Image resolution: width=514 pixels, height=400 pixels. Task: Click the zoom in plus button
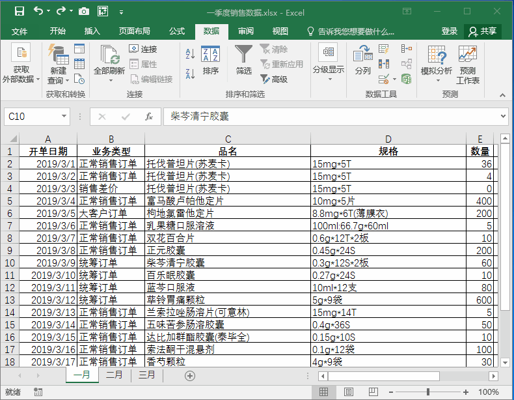(465, 392)
